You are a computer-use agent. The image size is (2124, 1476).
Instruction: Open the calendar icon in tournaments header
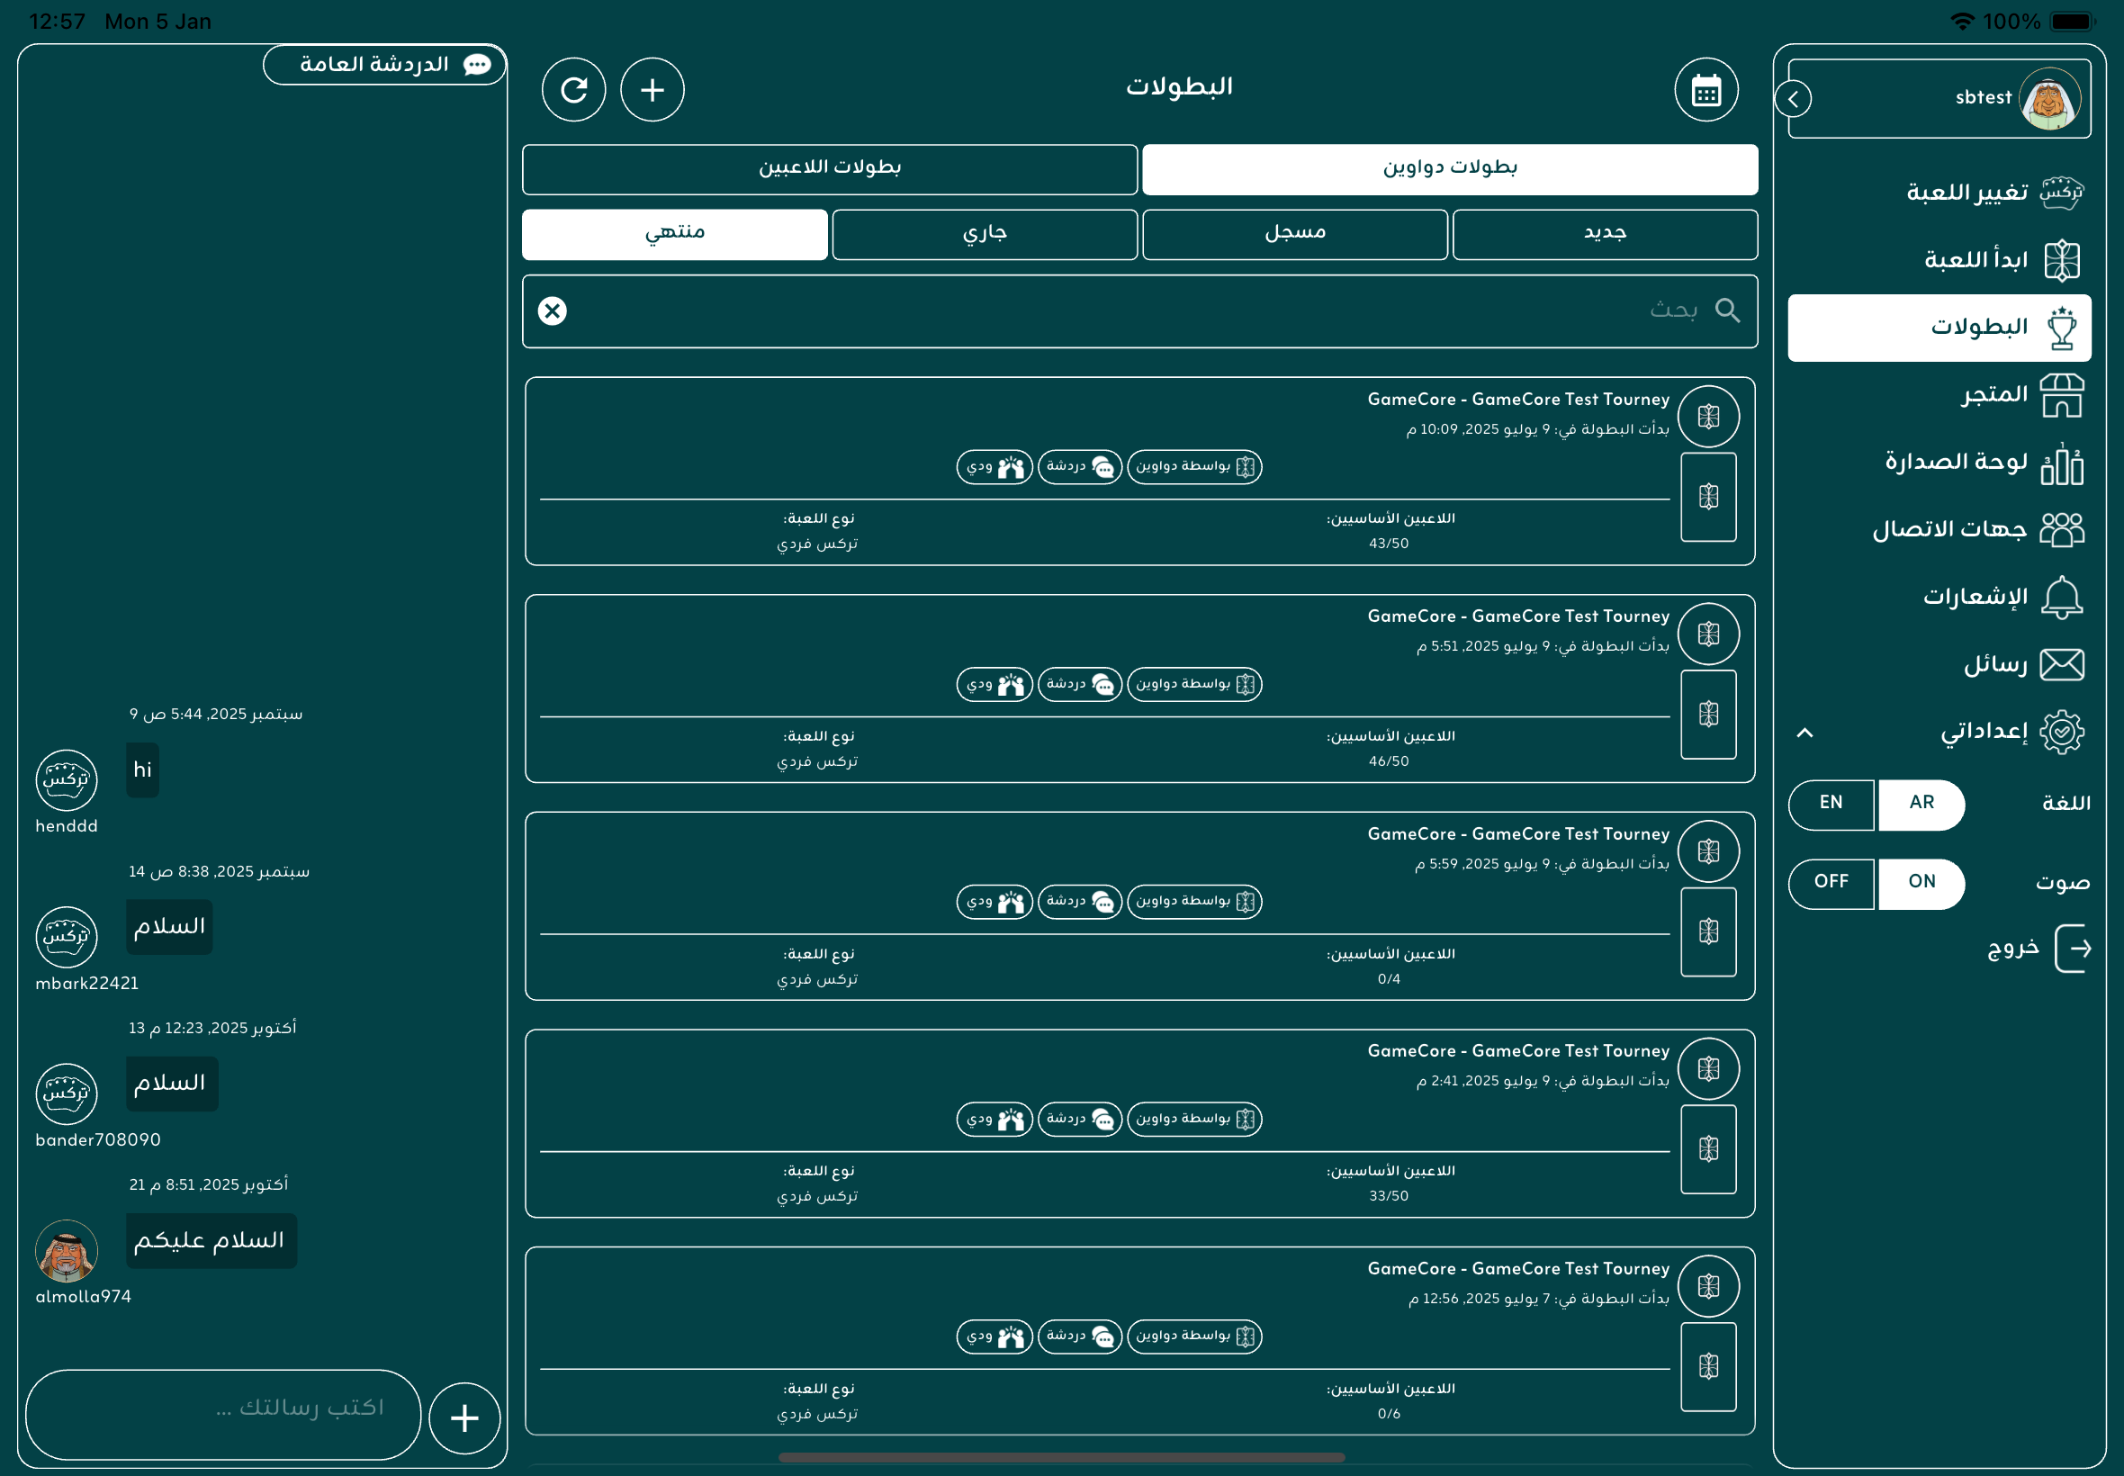1705,90
